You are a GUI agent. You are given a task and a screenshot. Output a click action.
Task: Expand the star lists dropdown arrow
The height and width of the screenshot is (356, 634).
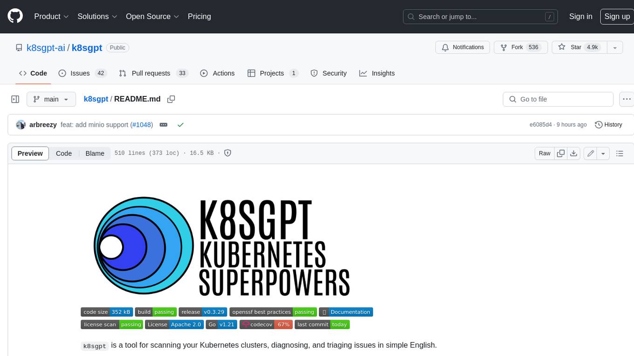point(615,48)
